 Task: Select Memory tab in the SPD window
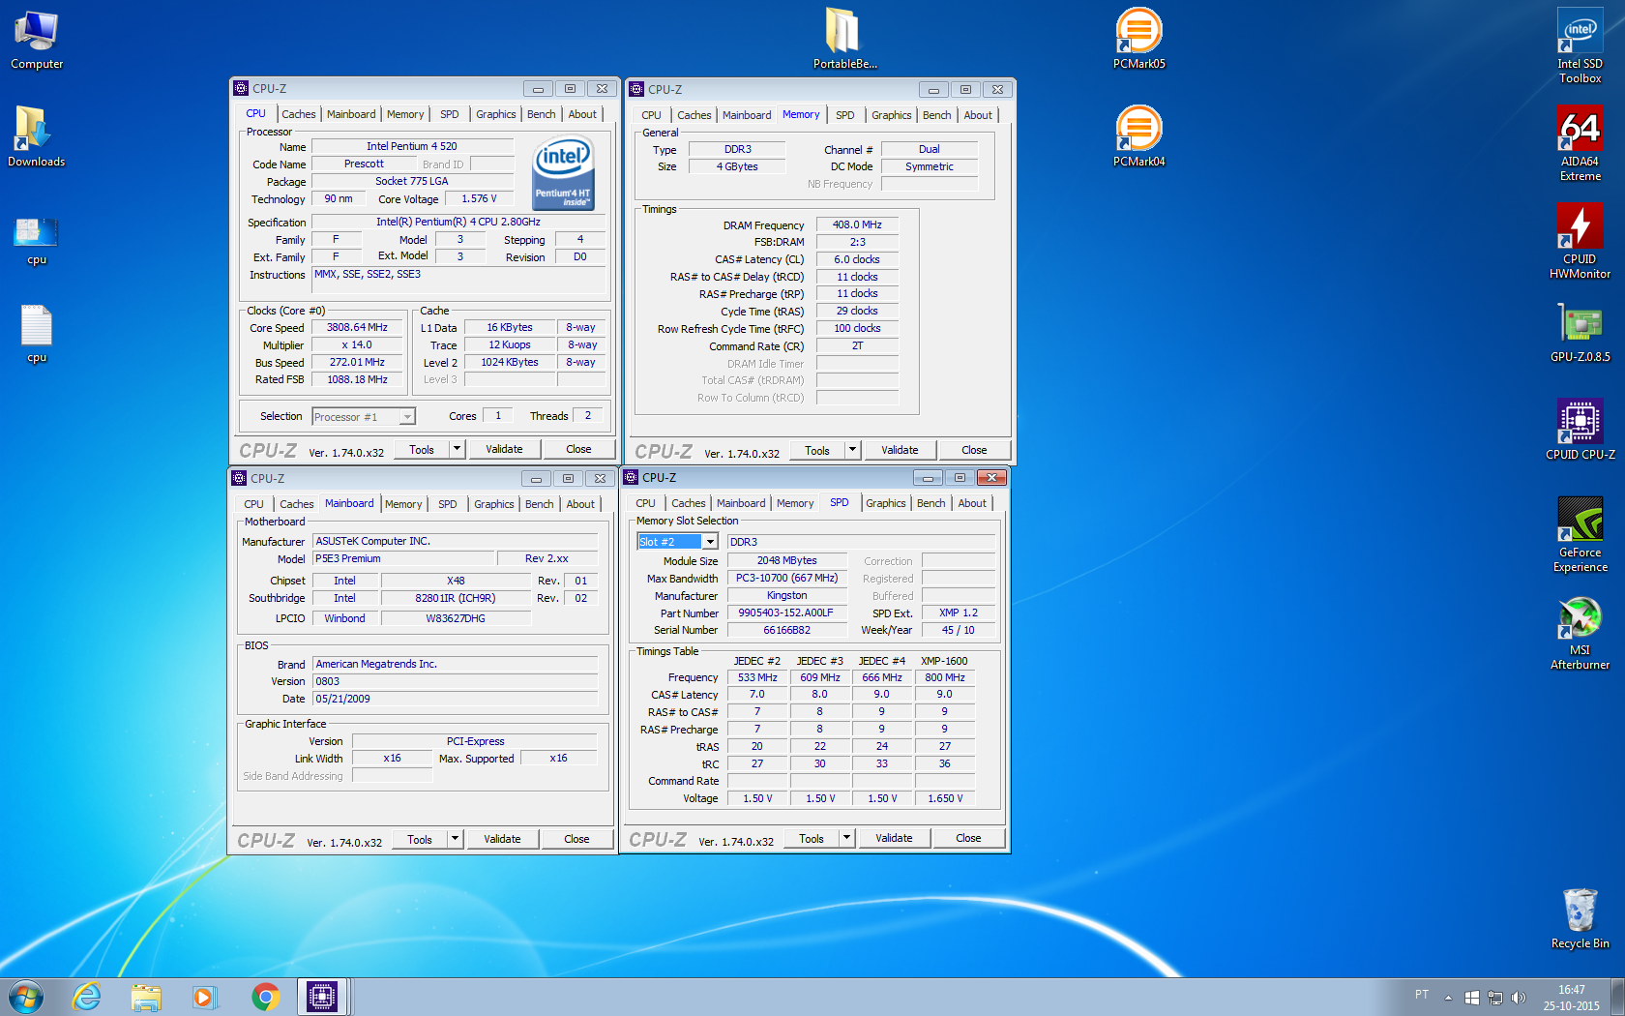[x=794, y=503]
